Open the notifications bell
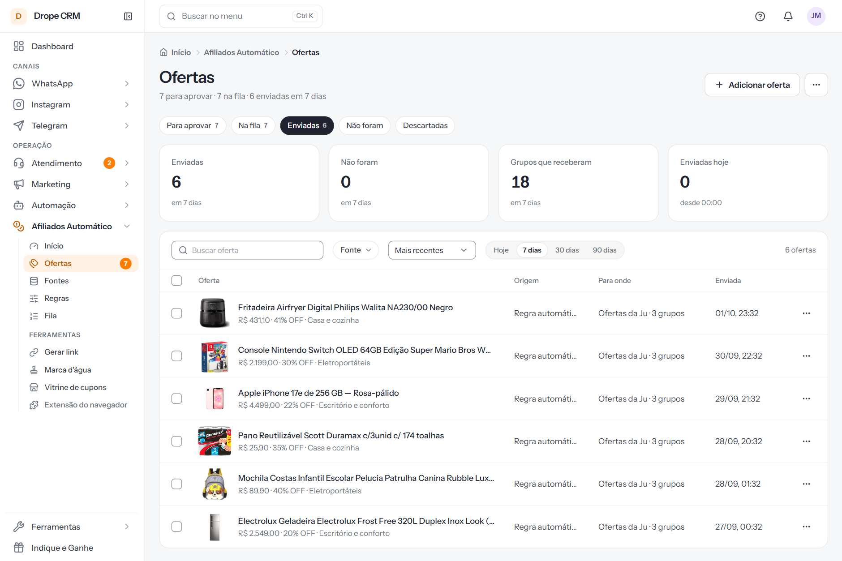842x561 pixels. coord(788,16)
